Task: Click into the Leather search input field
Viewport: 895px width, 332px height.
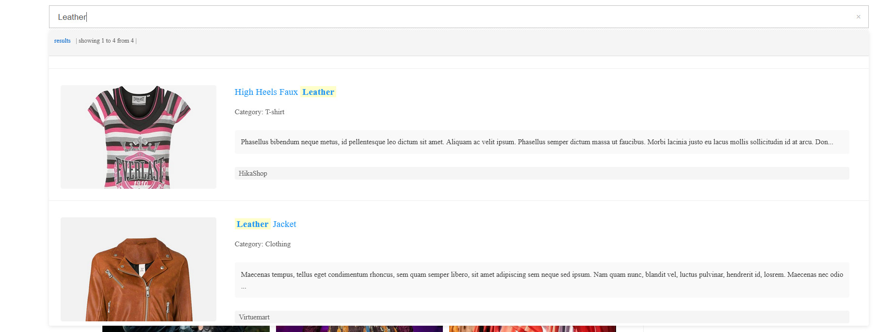Action: click(x=437, y=17)
